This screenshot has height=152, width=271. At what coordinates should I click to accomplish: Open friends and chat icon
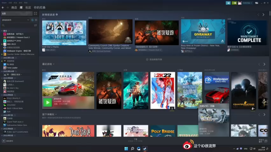click(x=266, y=141)
